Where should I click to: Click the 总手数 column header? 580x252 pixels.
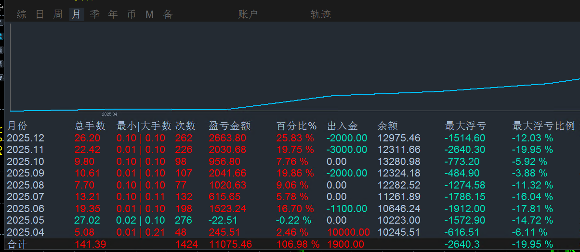tap(90, 126)
